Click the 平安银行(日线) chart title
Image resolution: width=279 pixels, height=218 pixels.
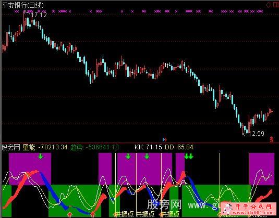click(x=22, y=5)
